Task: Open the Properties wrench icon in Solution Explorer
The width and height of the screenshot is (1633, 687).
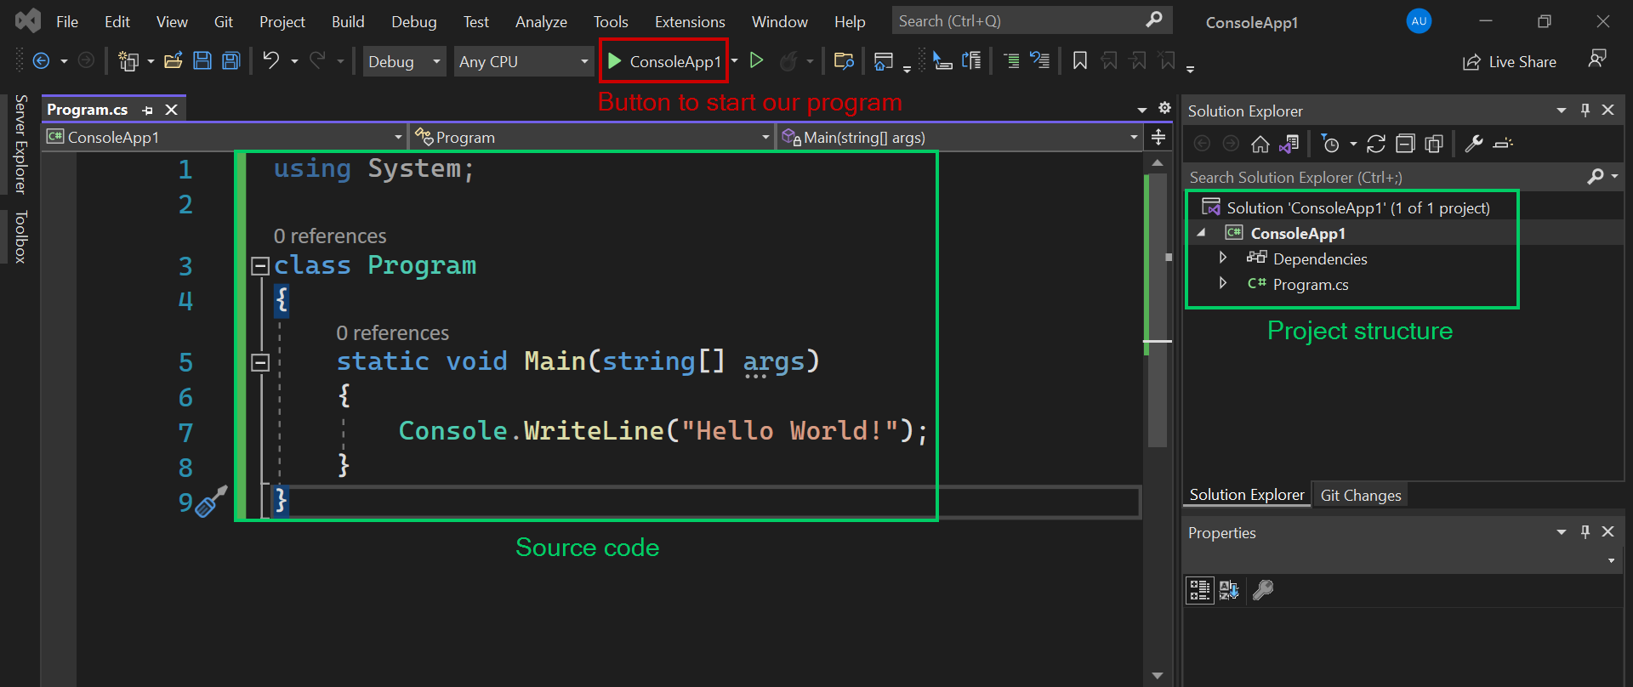Action: [x=1474, y=144]
